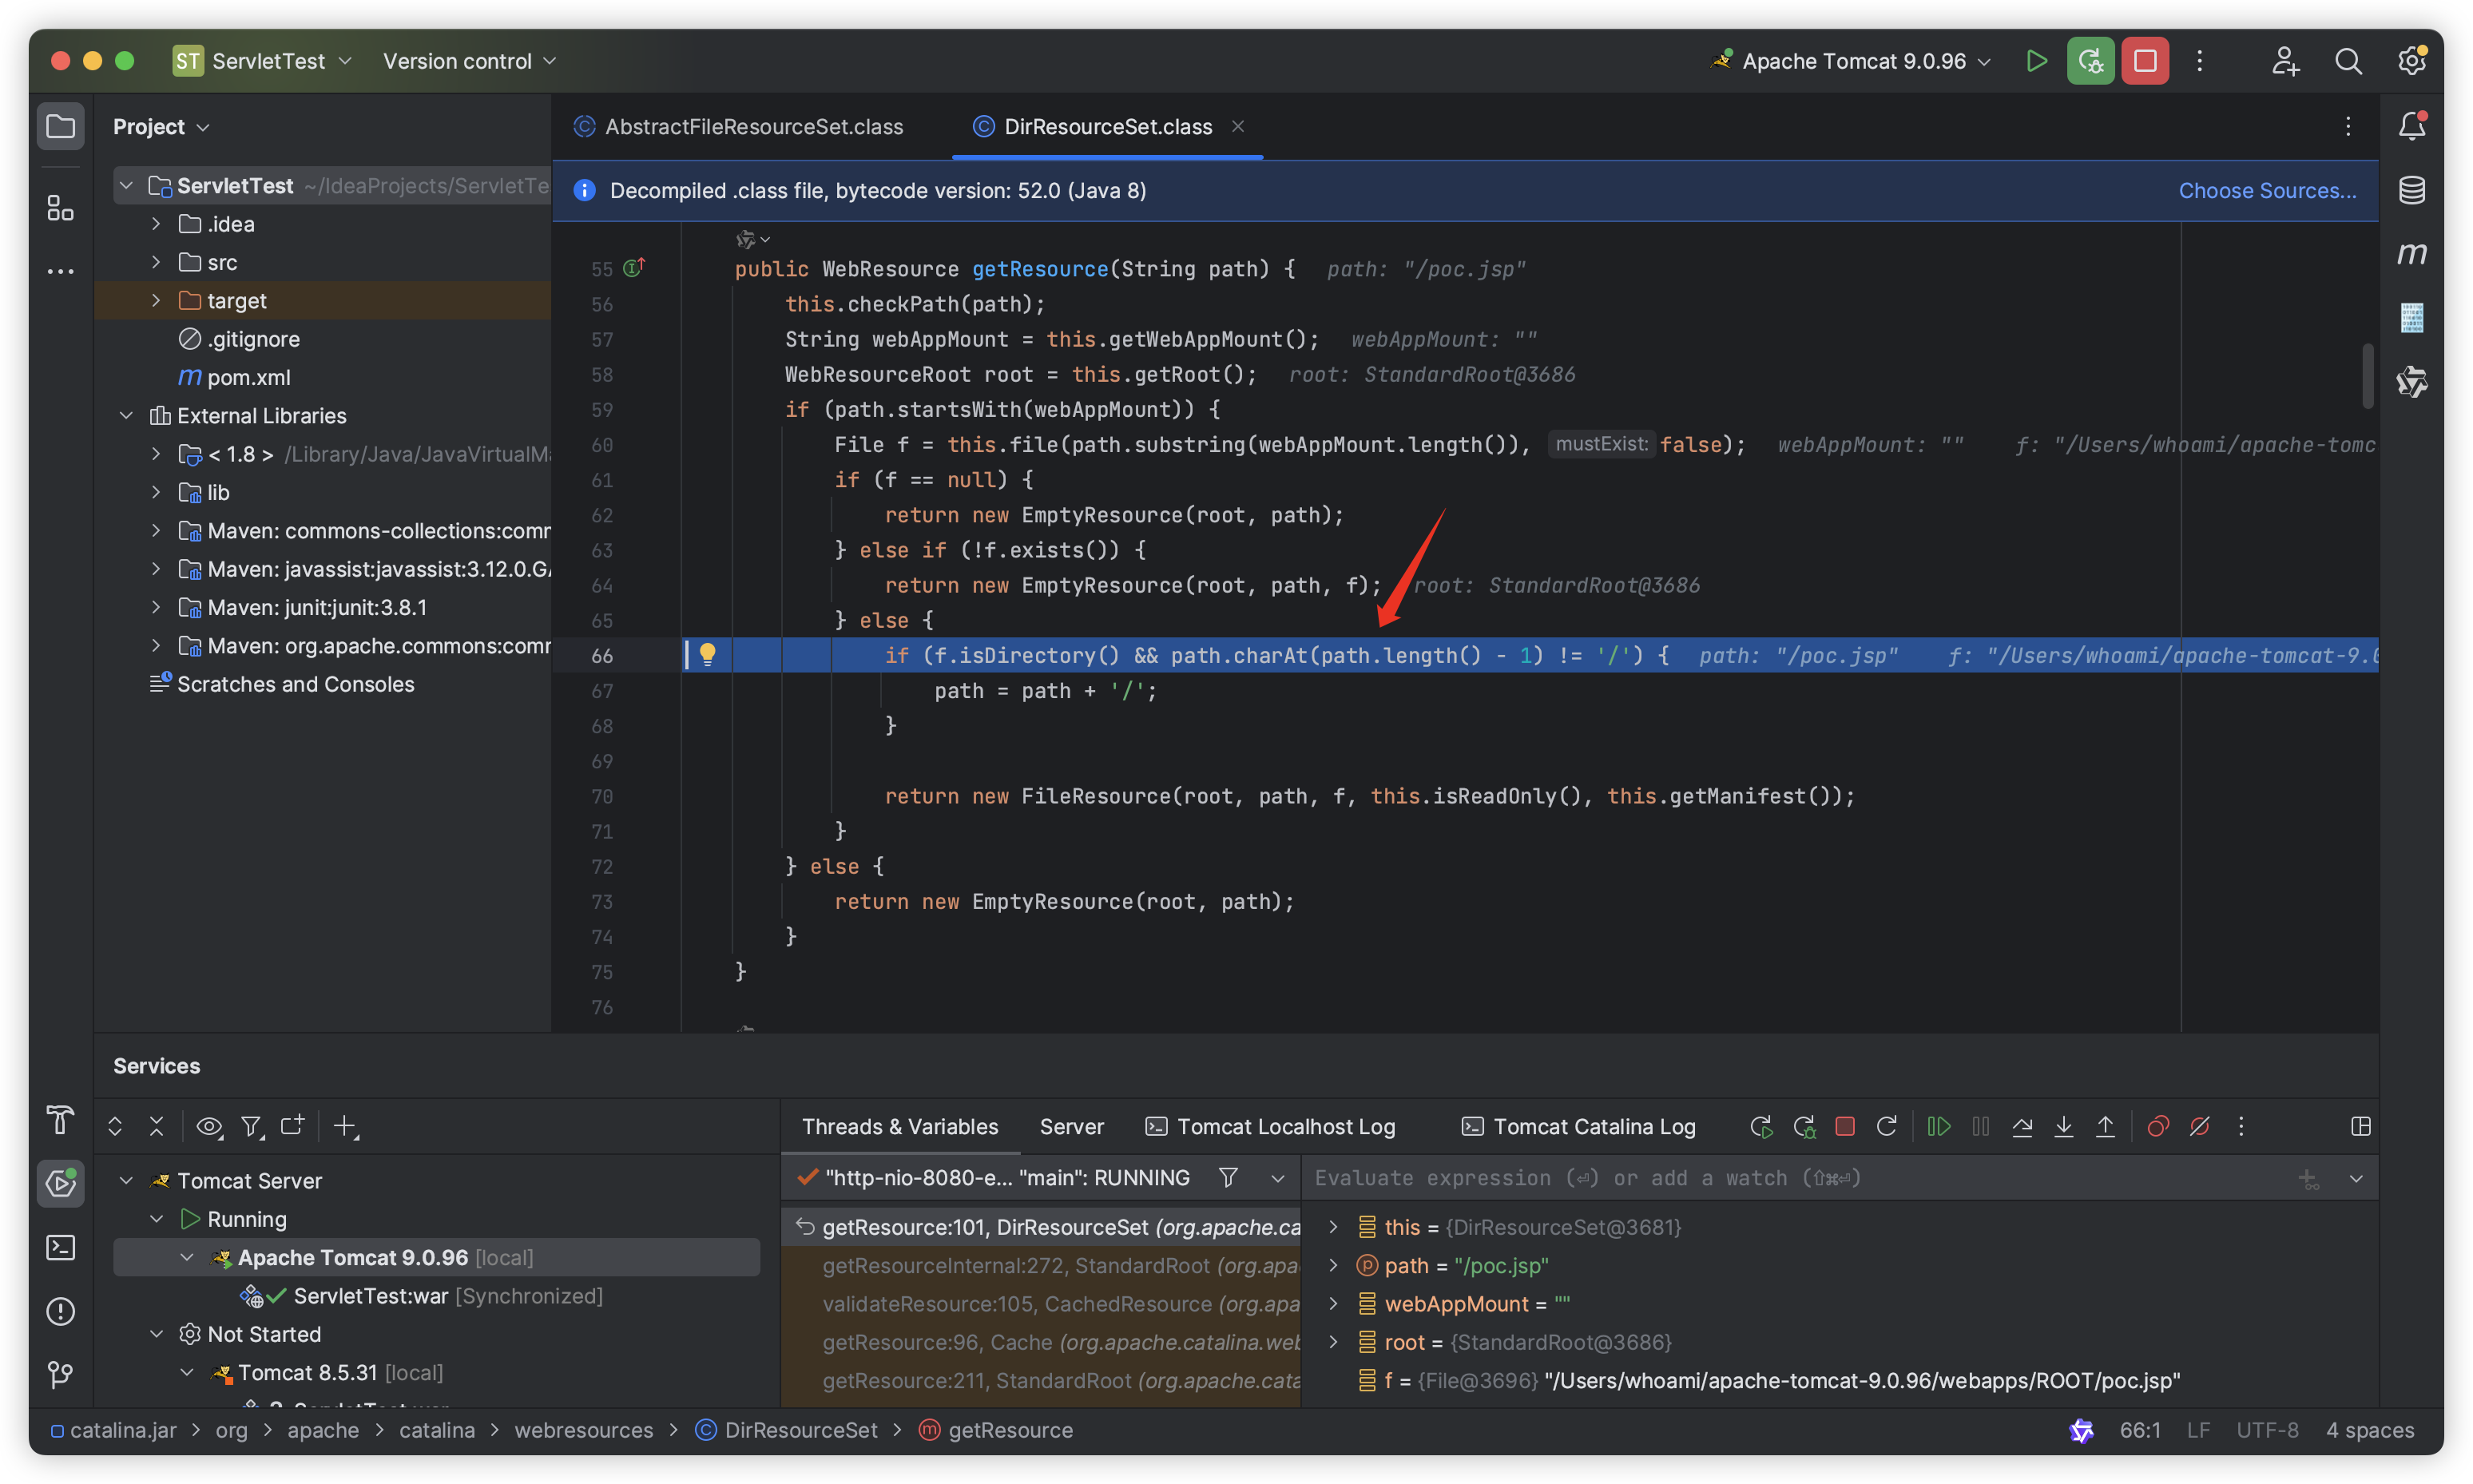The width and height of the screenshot is (2473, 1484).
Task: Open Services view options eye icon
Action: (x=209, y=1126)
